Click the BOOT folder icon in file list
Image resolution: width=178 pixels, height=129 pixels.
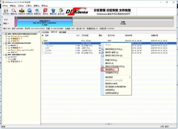(43, 41)
